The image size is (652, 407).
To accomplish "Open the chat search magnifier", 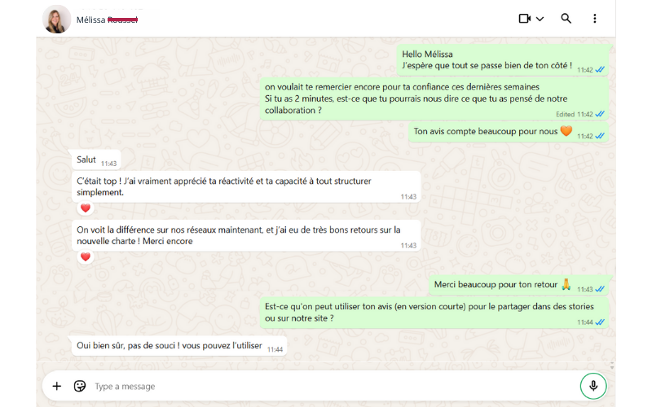I will [x=566, y=18].
